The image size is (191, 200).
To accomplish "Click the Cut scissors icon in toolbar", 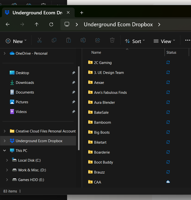I will [x=39, y=40].
